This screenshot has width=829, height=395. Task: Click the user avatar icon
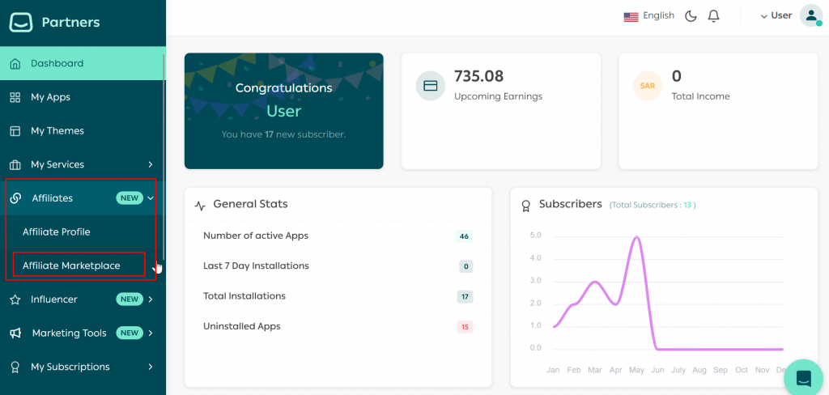810,15
